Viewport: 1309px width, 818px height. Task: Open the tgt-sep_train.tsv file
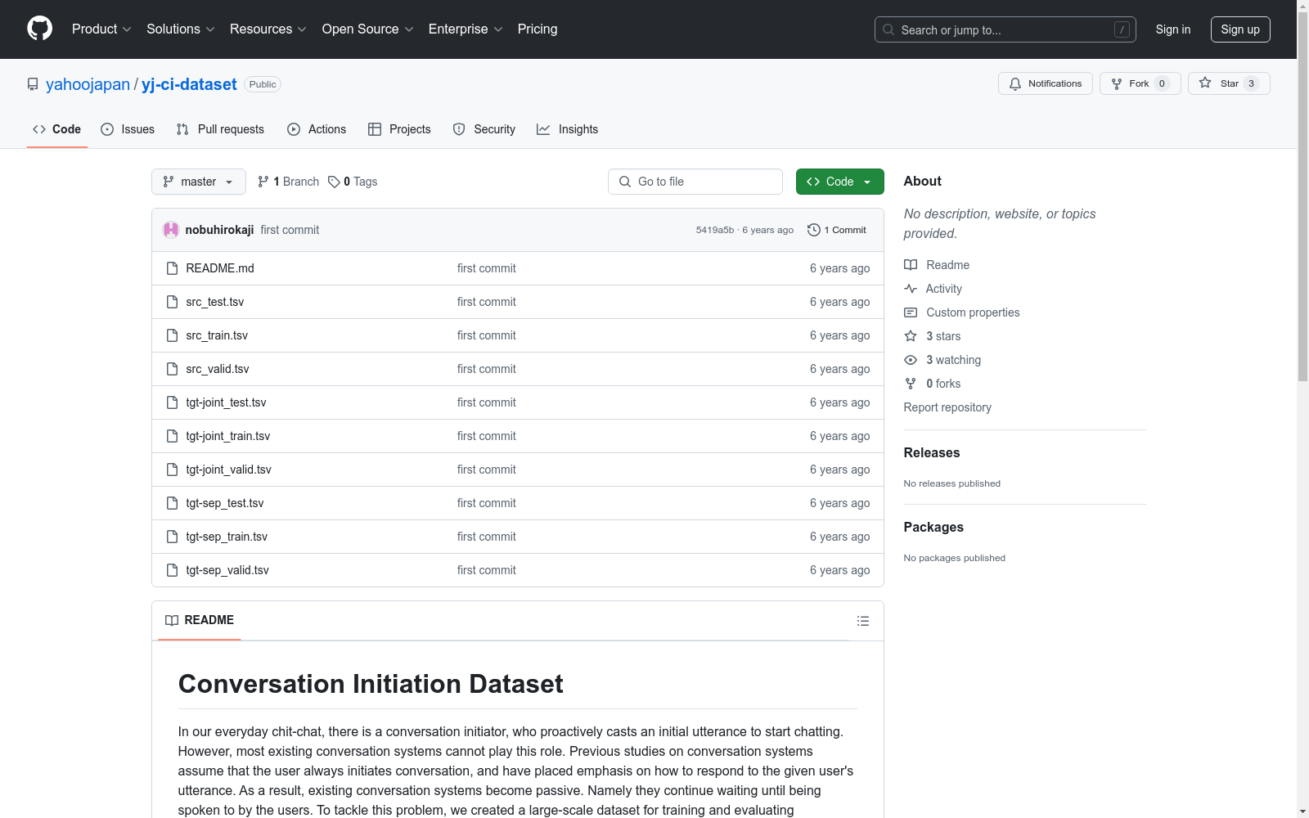(227, 537)
